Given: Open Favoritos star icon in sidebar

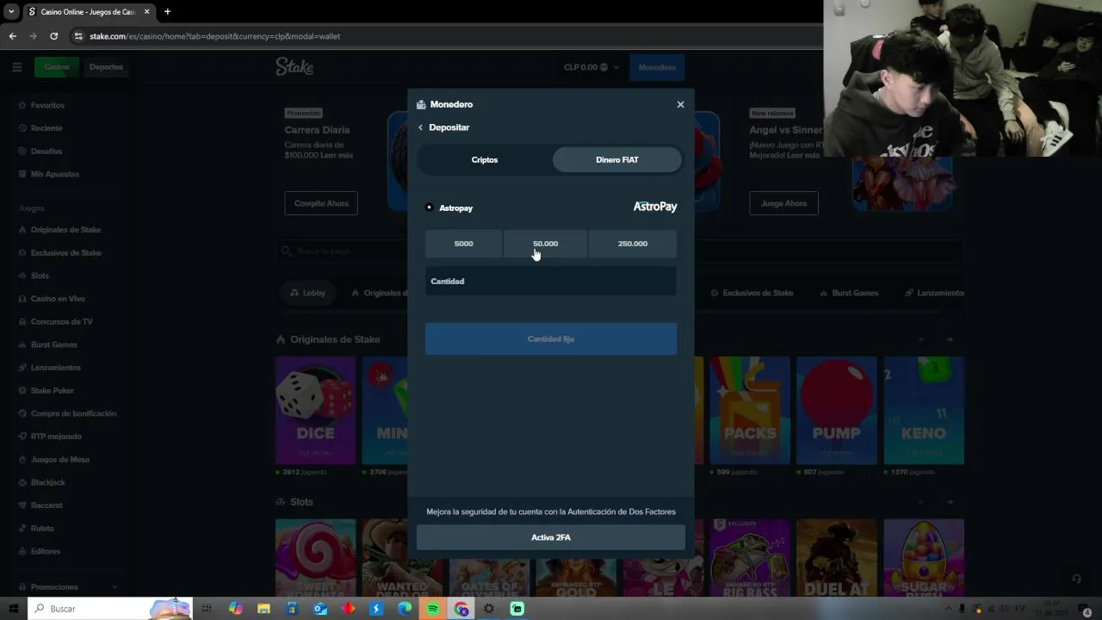Looking at the screenshot, I should click(x=22, y=105).
